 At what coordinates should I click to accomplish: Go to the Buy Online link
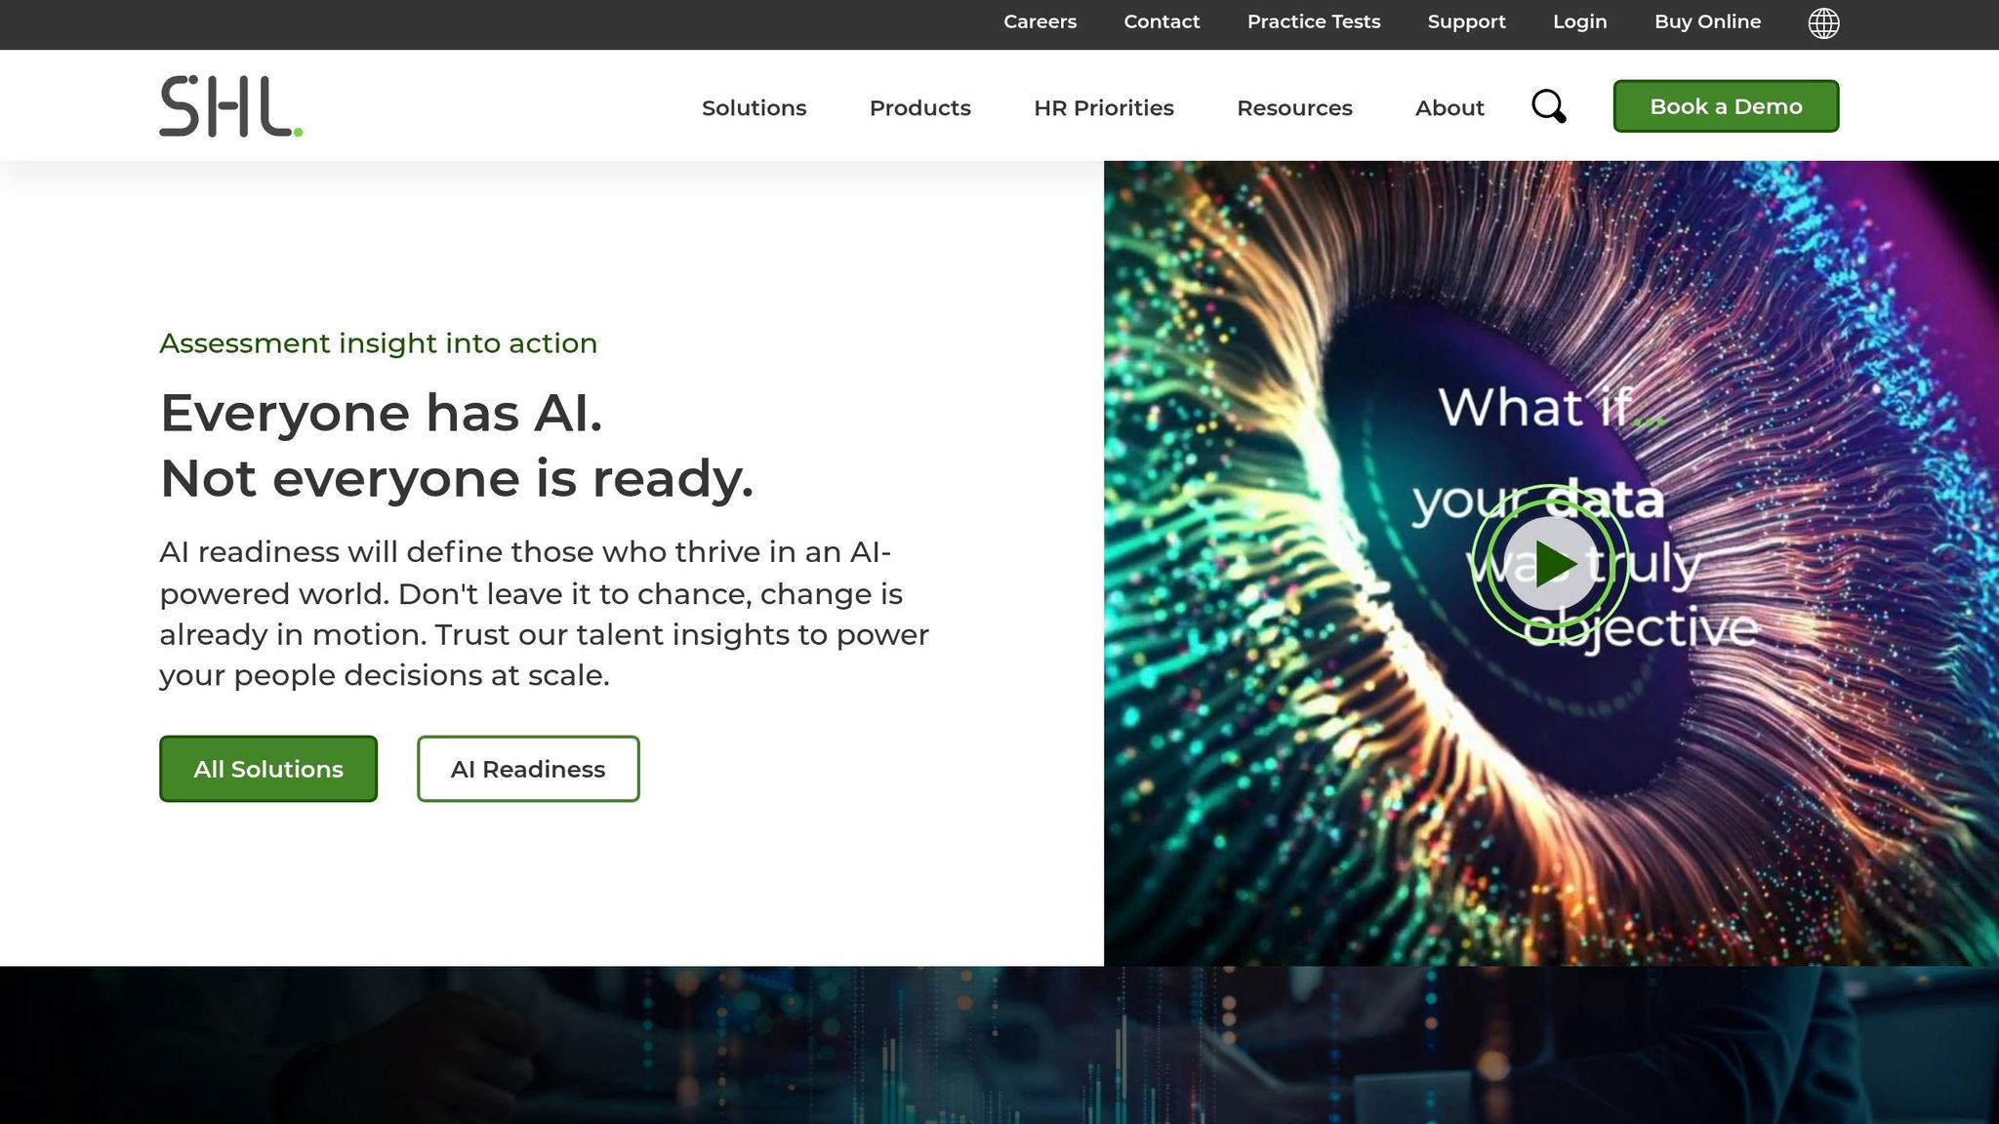(x=1707, y=21)
